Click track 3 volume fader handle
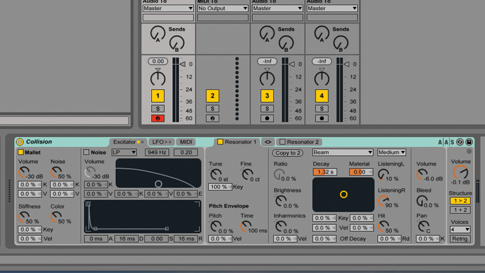Image resolution: width=485 pixels, height=273 pixels. 292,64
